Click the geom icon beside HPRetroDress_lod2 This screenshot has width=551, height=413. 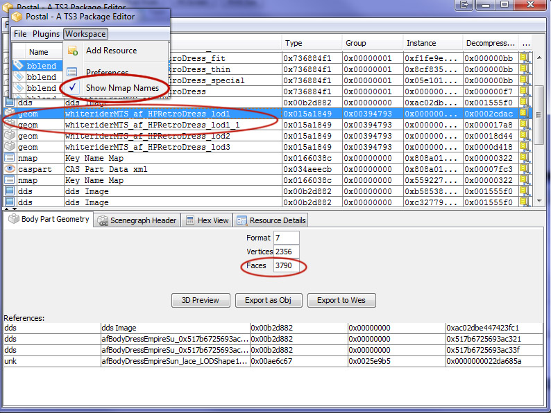pos(10,136)
